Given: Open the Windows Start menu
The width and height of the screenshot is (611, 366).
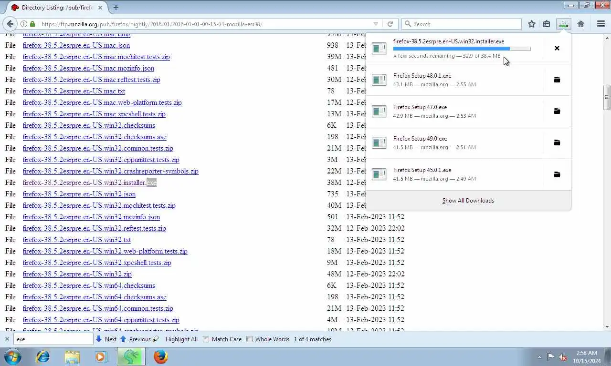Looking at the screenshot, I should point(13,356).
